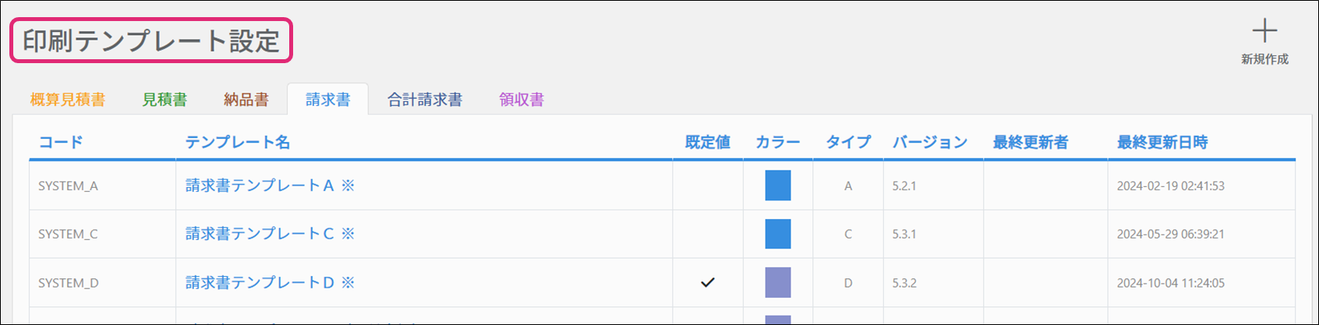1319x325 pixels.
Task: Click the blue color swatch for SYSTEM_C
Action: coord(778,234)
